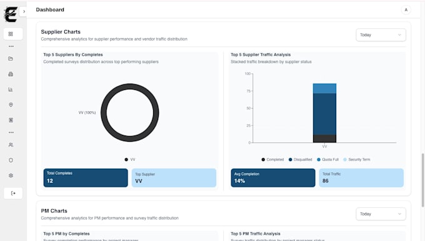
Task: Open the dashboard grid icon in the sidebar
Action: click(11, 34)
